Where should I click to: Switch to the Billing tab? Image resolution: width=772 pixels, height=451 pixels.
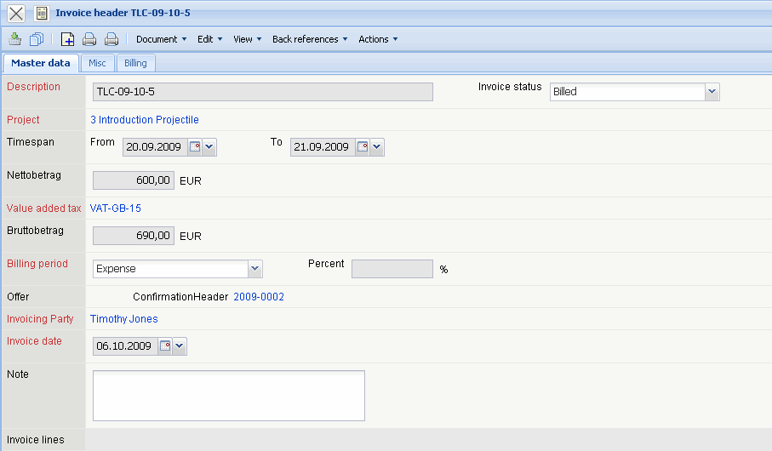click(135, 63)
